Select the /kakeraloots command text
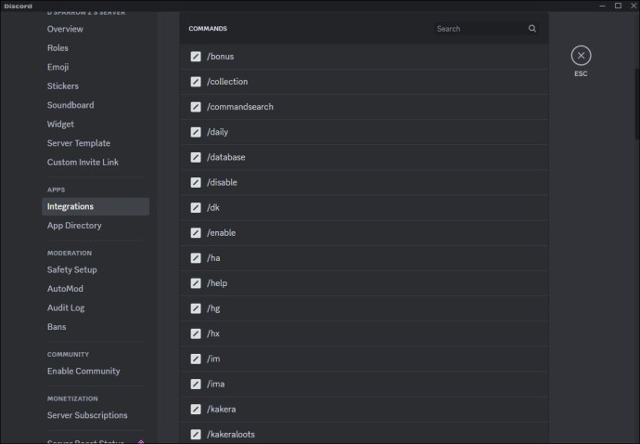The image size is (640, 444). 231,434
